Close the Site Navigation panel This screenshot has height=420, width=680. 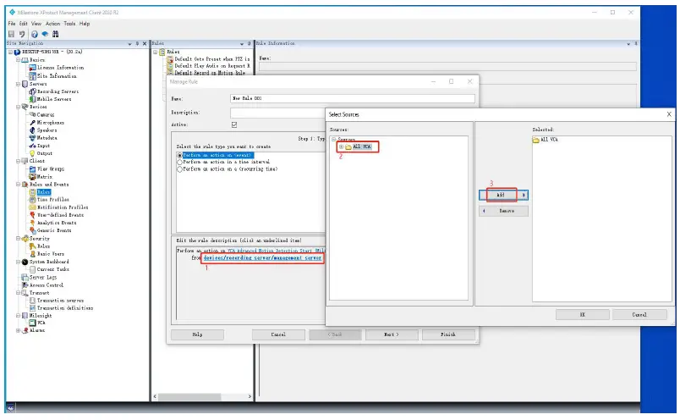coord(145,43)
